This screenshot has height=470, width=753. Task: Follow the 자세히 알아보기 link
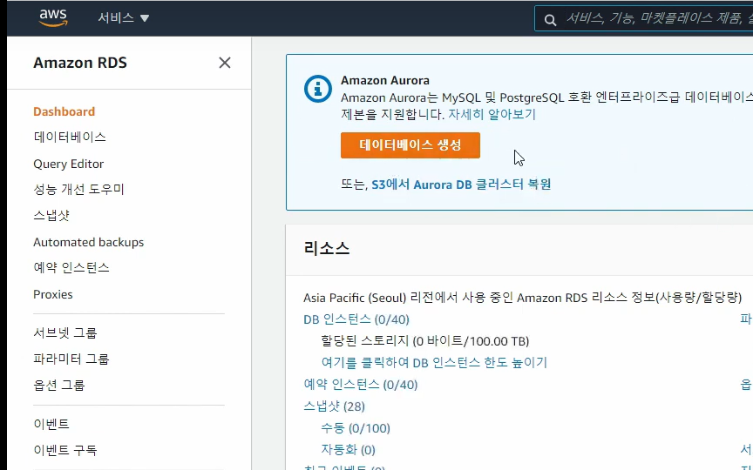click(492, 115)
